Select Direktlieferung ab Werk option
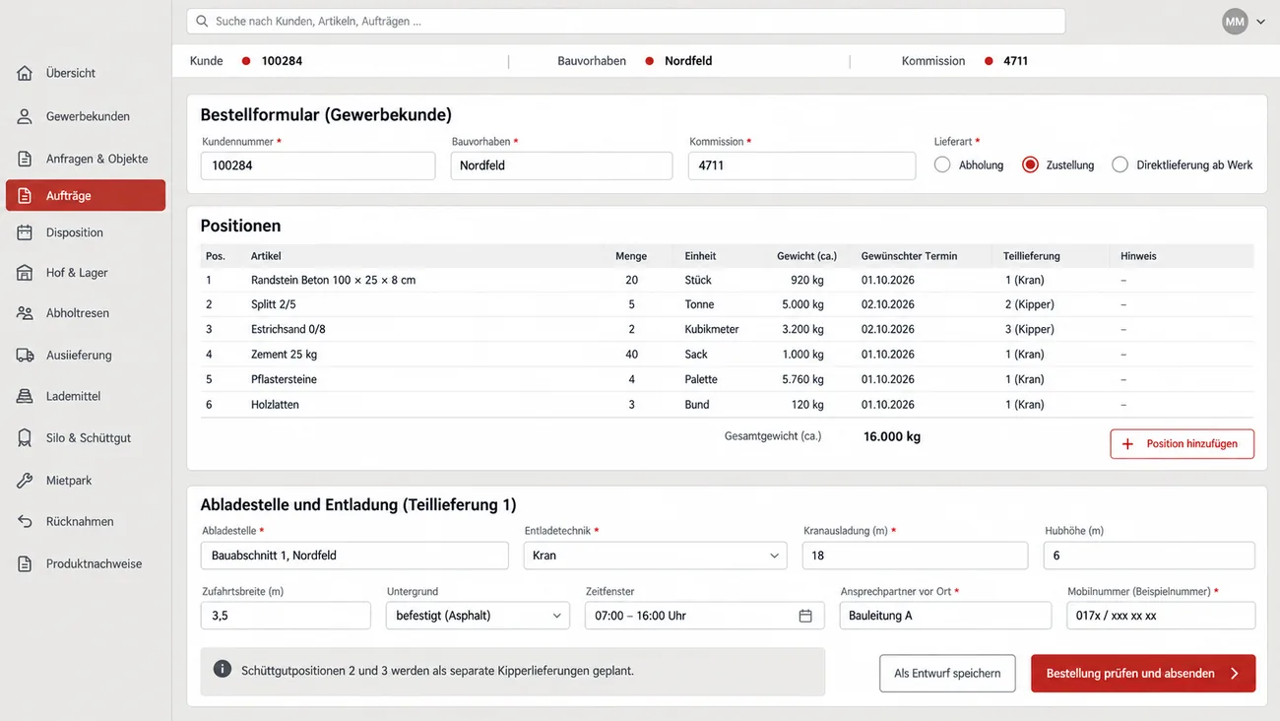This screenshot has width=1280, height=721. click(x=1120, y=164)
